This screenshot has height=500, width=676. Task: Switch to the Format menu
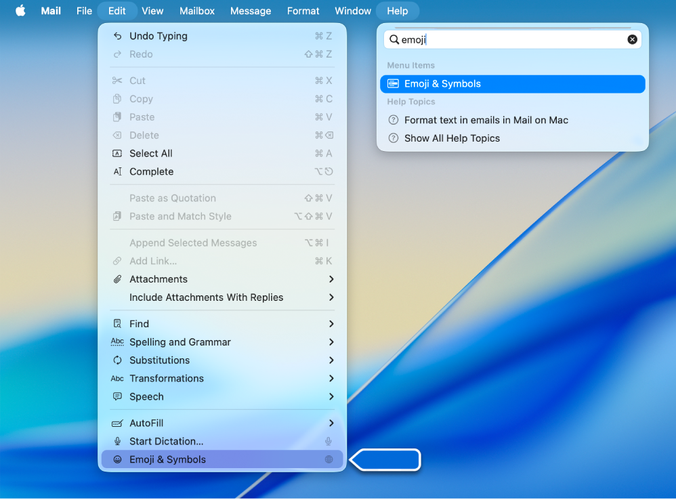(303, 11)
